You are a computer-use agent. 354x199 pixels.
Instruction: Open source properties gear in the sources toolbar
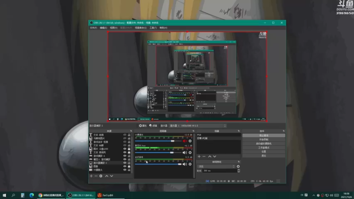[101, 176]
